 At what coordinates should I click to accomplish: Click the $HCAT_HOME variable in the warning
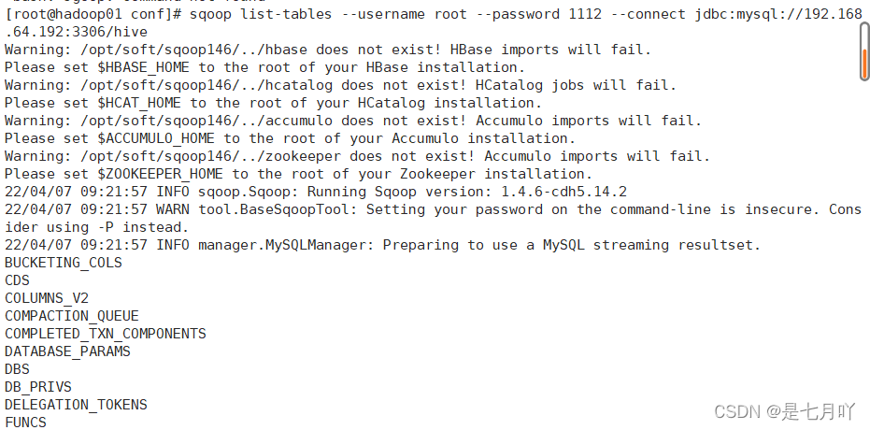[x=139, y=103]
